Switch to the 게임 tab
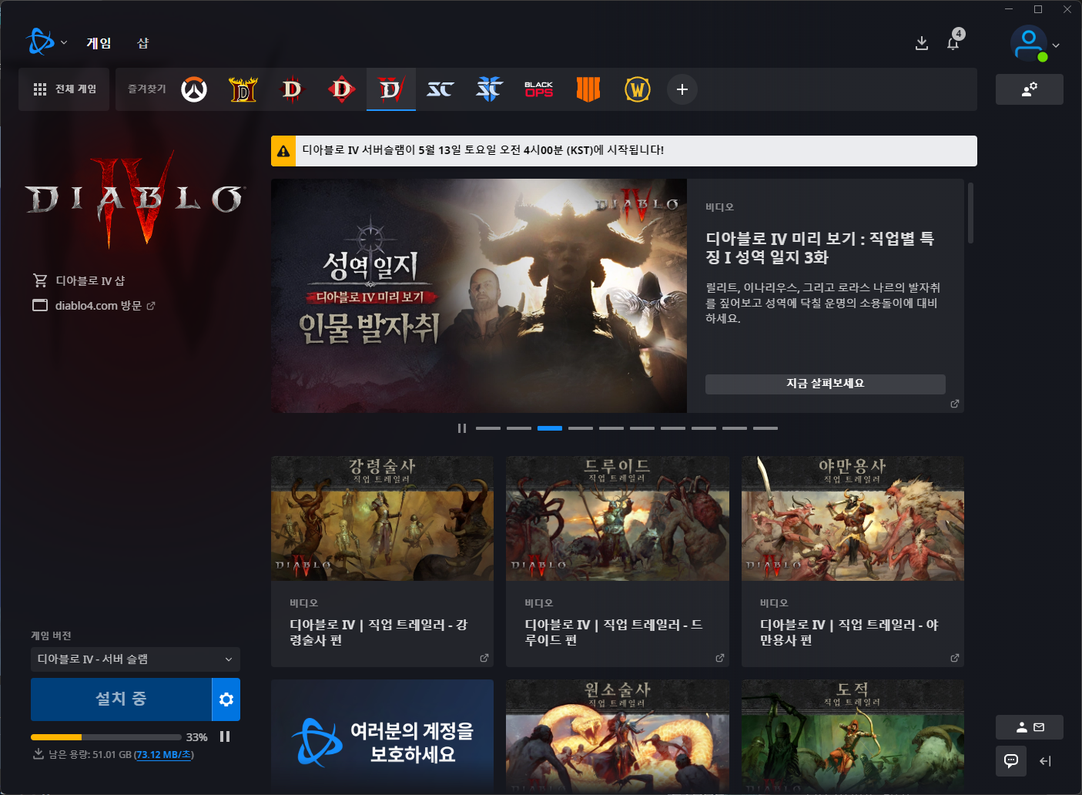The width and height of the screenshot is (1082, 795). point(99,43)
